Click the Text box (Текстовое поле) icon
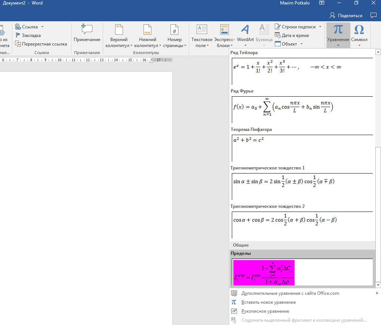 (202, 29)
